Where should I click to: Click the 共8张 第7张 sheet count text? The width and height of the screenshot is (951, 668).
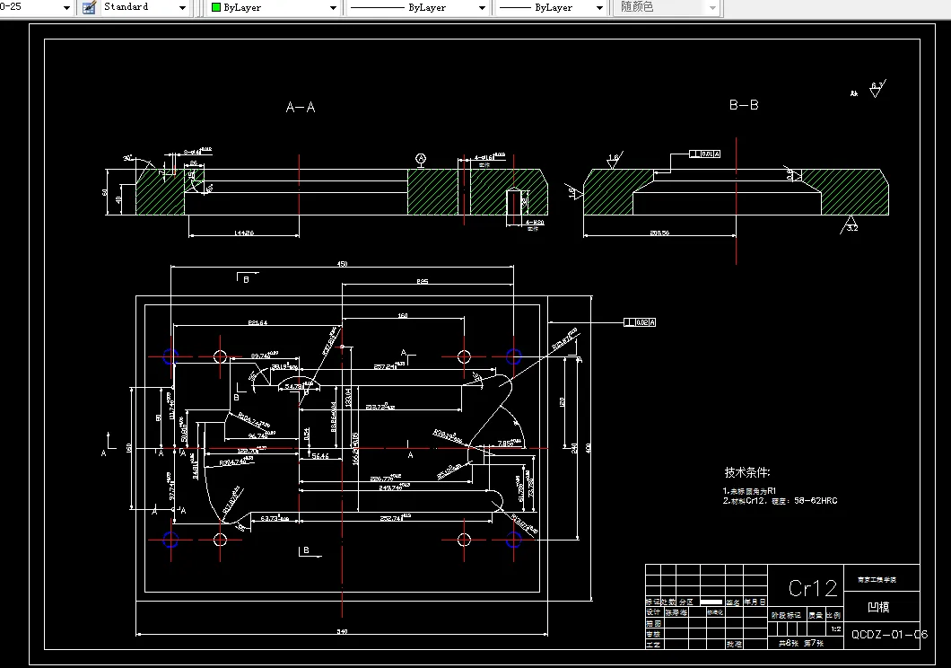[x=801, y=643]
